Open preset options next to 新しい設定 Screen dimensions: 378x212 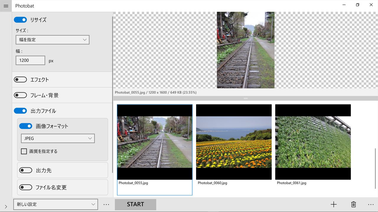click(x=106, y=204)
